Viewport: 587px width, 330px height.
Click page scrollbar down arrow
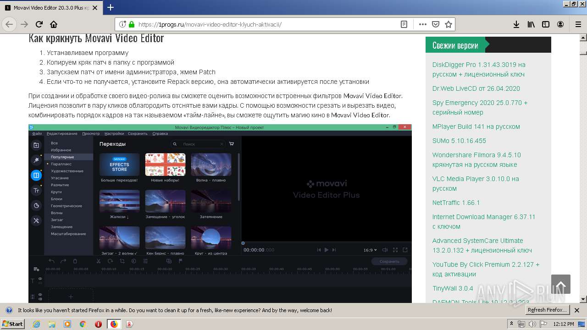click(583, 299)
